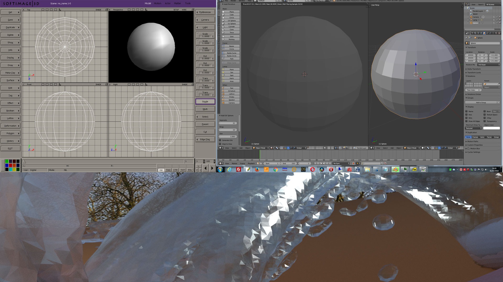The height and width of the screenshot is (282, 503).
Task: Open No Sync playback dropdown
Action: (341, 163)
